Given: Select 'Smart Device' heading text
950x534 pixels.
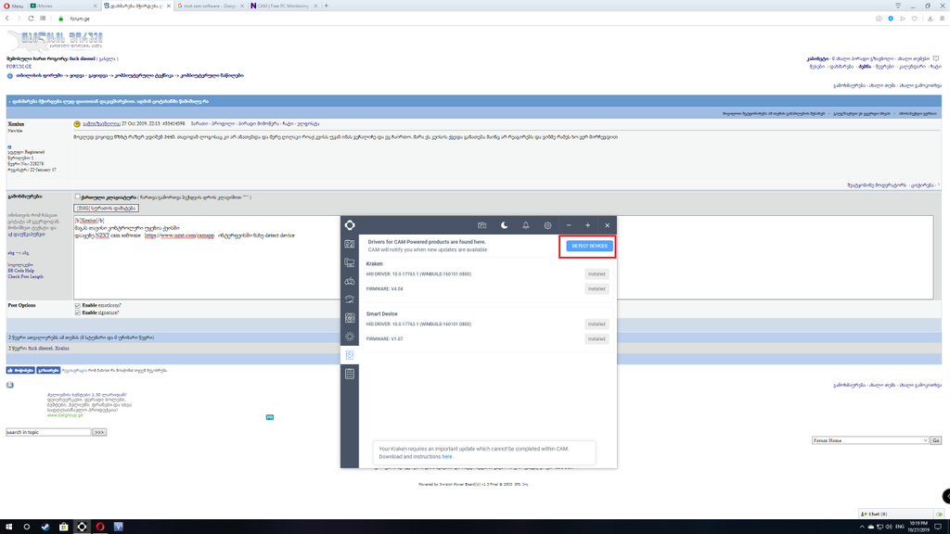Looking at the screenshot, I should pos(381,313).
